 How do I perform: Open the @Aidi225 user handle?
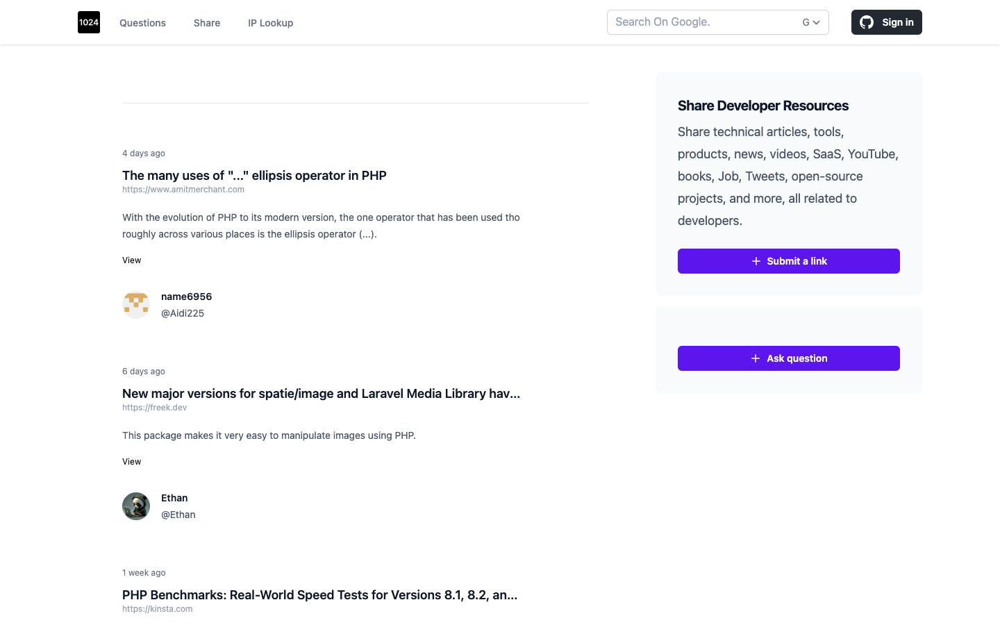183,313
